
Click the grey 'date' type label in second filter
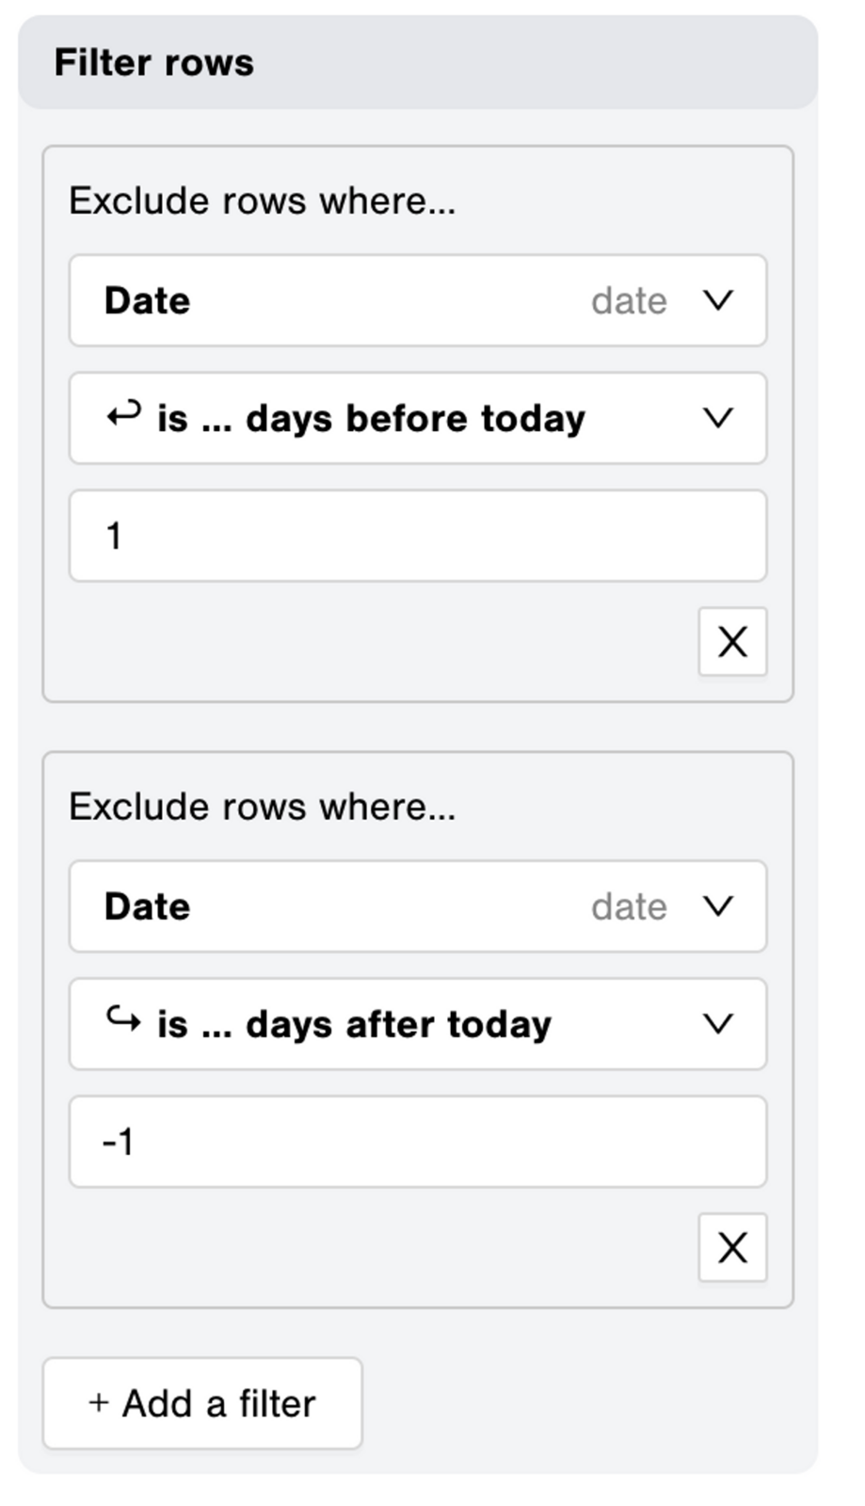coord(629,906)
